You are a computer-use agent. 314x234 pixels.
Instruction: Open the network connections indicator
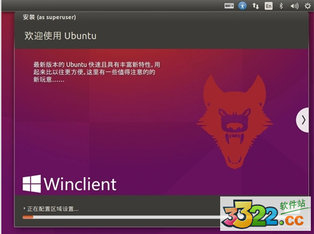click(256, 6)
